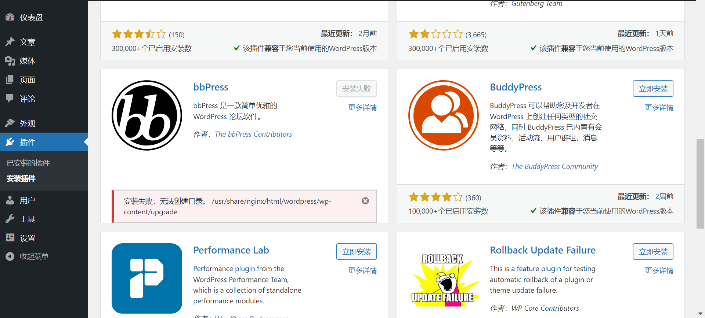Click the Dashboard gauge icon

click(x=10, y=17)
